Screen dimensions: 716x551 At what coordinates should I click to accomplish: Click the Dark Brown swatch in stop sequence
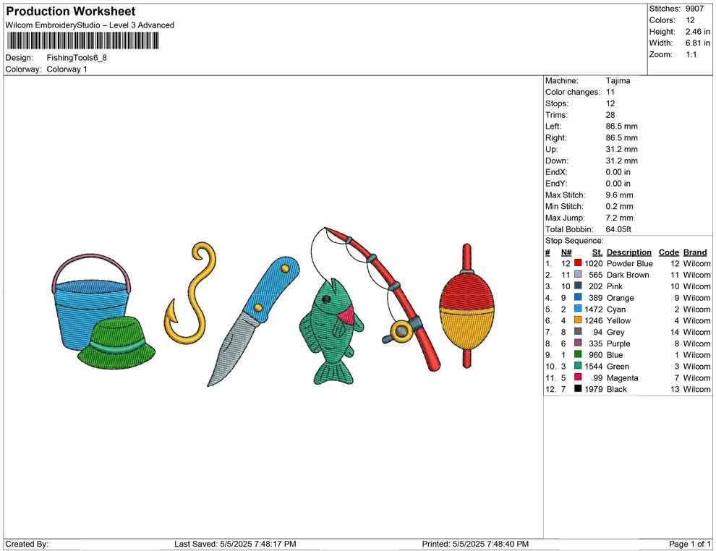pos(577,275)
